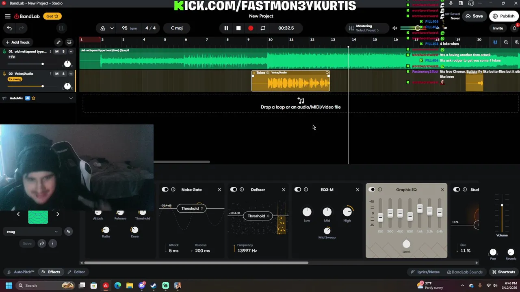Open BandLab Sounds panel
The height and width of the screenshot is (292, 520).
(x=464, y=272)
